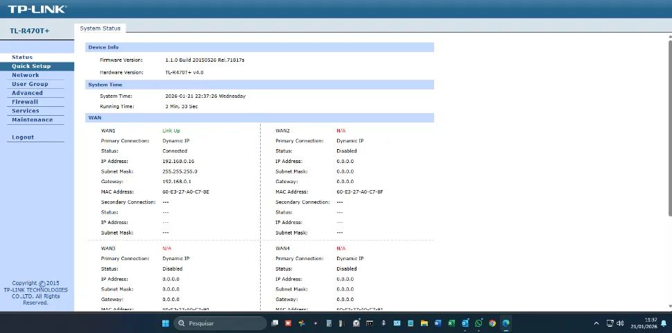672x333 pixels.
Task: Click the TP-LINK logo
Action: tap(37, 9)
